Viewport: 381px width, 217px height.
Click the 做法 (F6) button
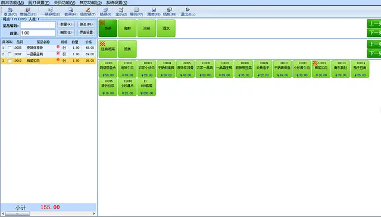86,24
